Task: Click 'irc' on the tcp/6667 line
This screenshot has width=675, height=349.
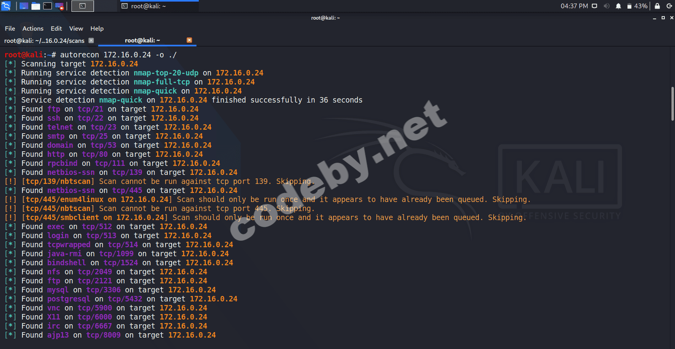Action: (54, 326)
